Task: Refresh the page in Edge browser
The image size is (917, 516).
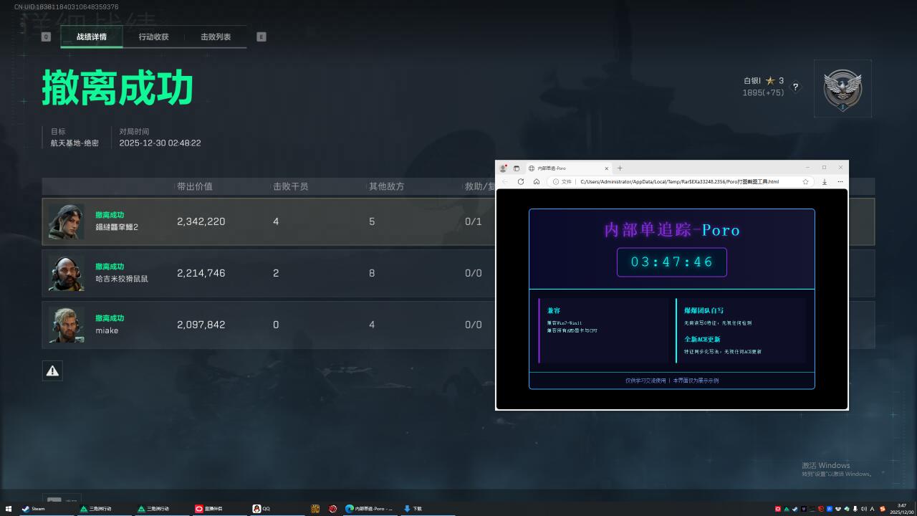Action: point(521,182)
